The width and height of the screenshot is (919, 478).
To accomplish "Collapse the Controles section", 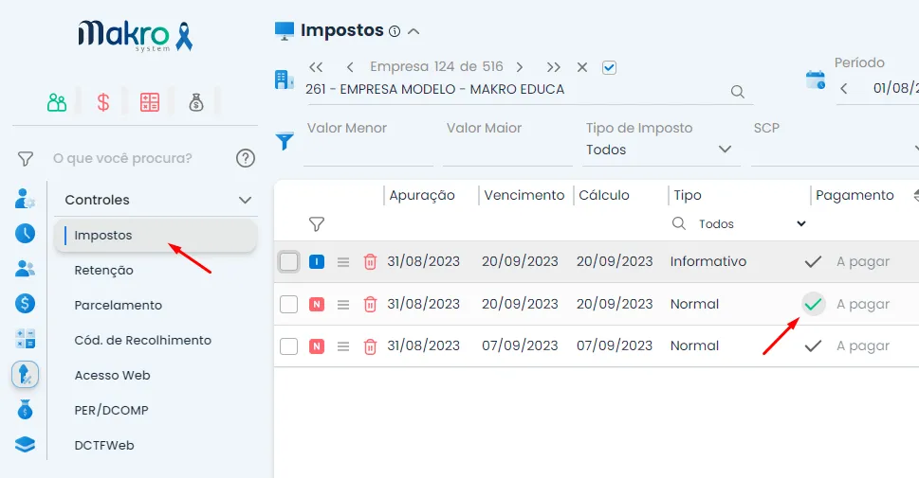I will 245,200.
